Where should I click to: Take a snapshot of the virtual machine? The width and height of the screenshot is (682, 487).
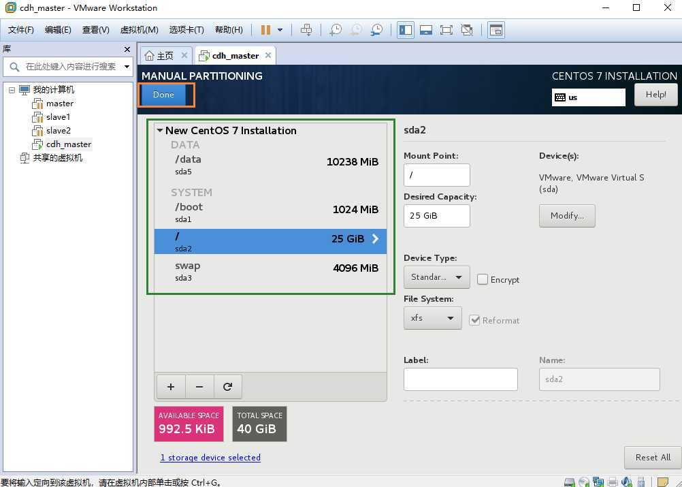pyautogui.click(x=336, y=29)
